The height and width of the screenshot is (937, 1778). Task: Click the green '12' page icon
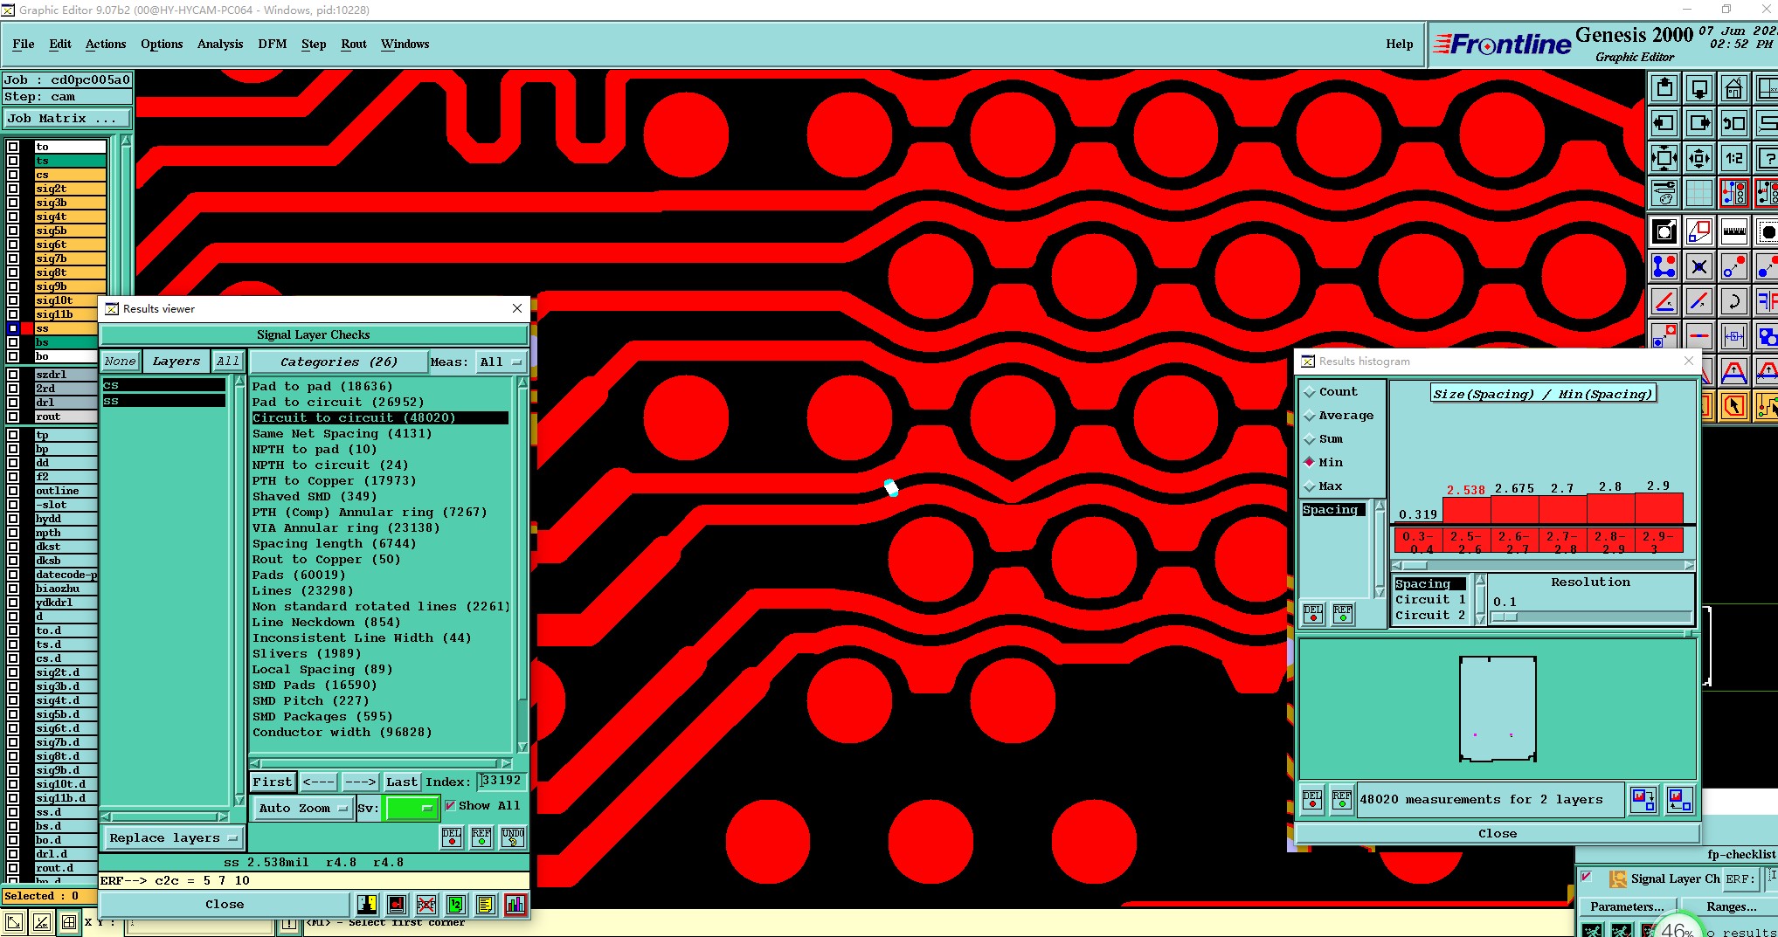click(456, 905)
